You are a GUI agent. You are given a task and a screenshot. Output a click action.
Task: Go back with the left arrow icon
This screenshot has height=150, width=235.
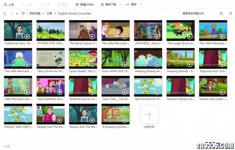click(5, 13)
